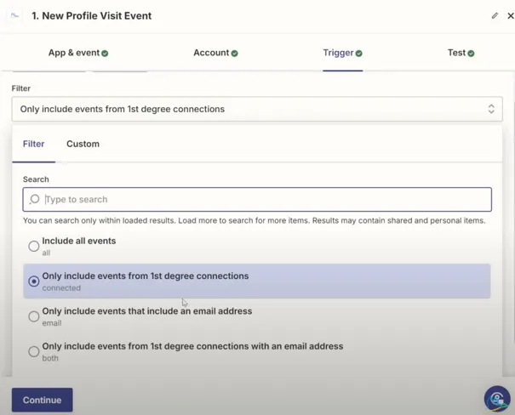The width and height of the screenshot is (515, 415).
Task: Click the pencil rename icon
Action: pos(495,16)
